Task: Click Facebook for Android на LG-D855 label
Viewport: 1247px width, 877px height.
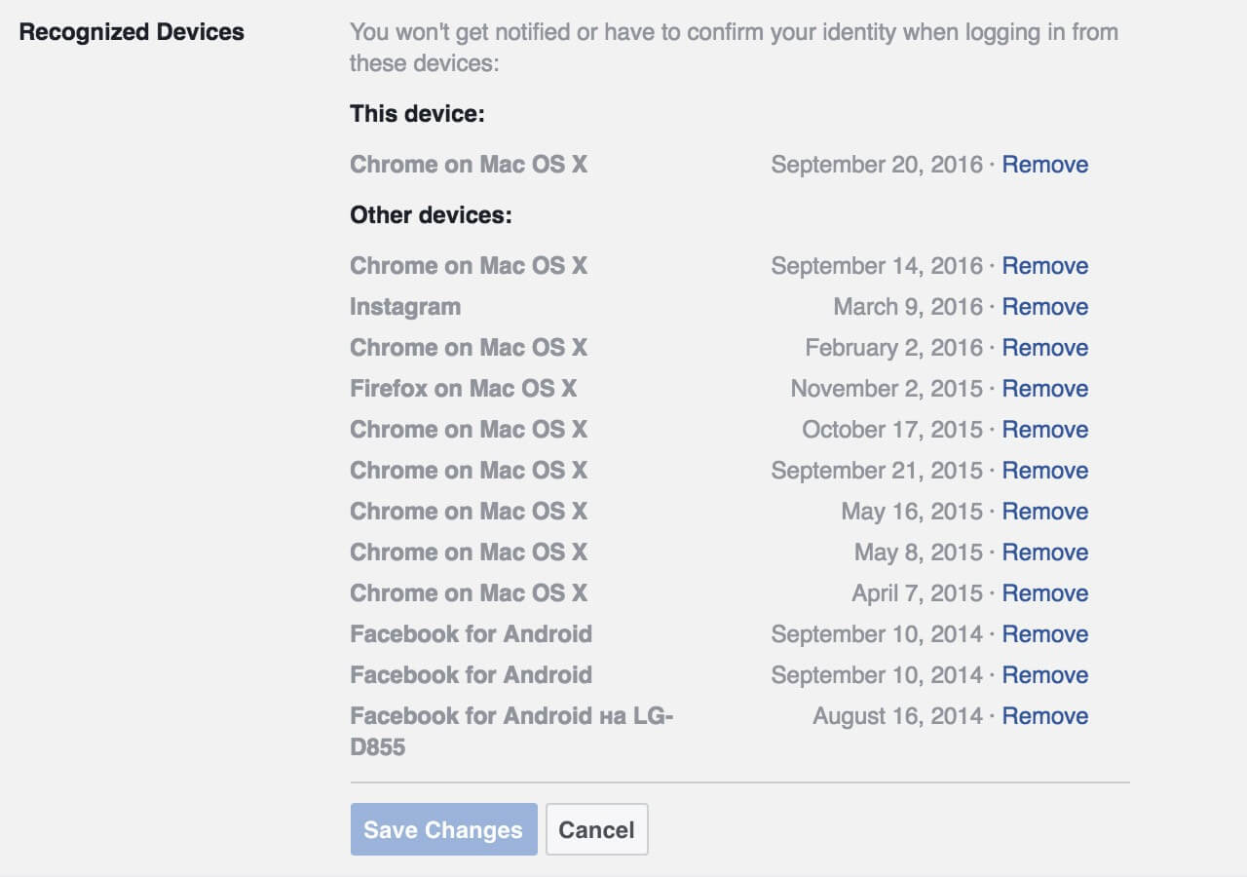Action: pyautogui.click(x=512, y=732)
